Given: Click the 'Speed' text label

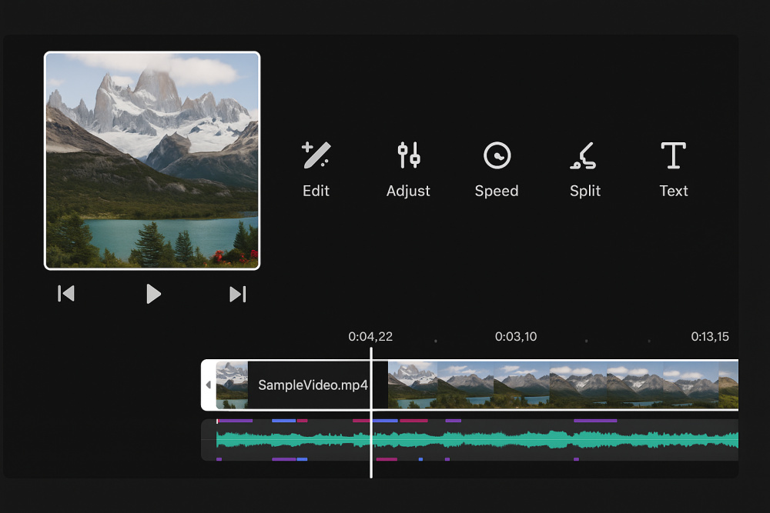Looking at the screenshot, I should point(497,191).
